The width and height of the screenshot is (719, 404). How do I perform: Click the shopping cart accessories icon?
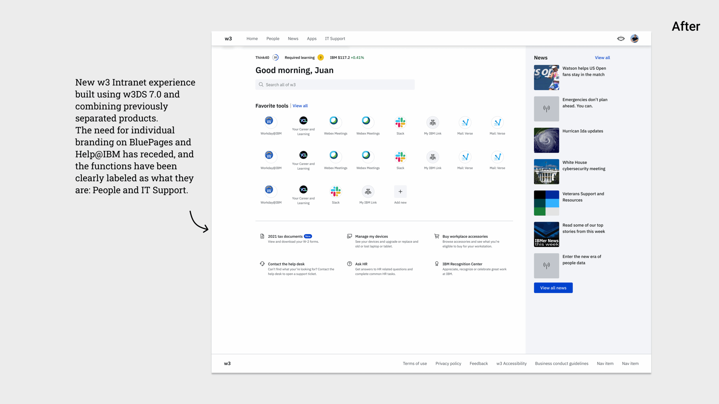coord(437,236)
